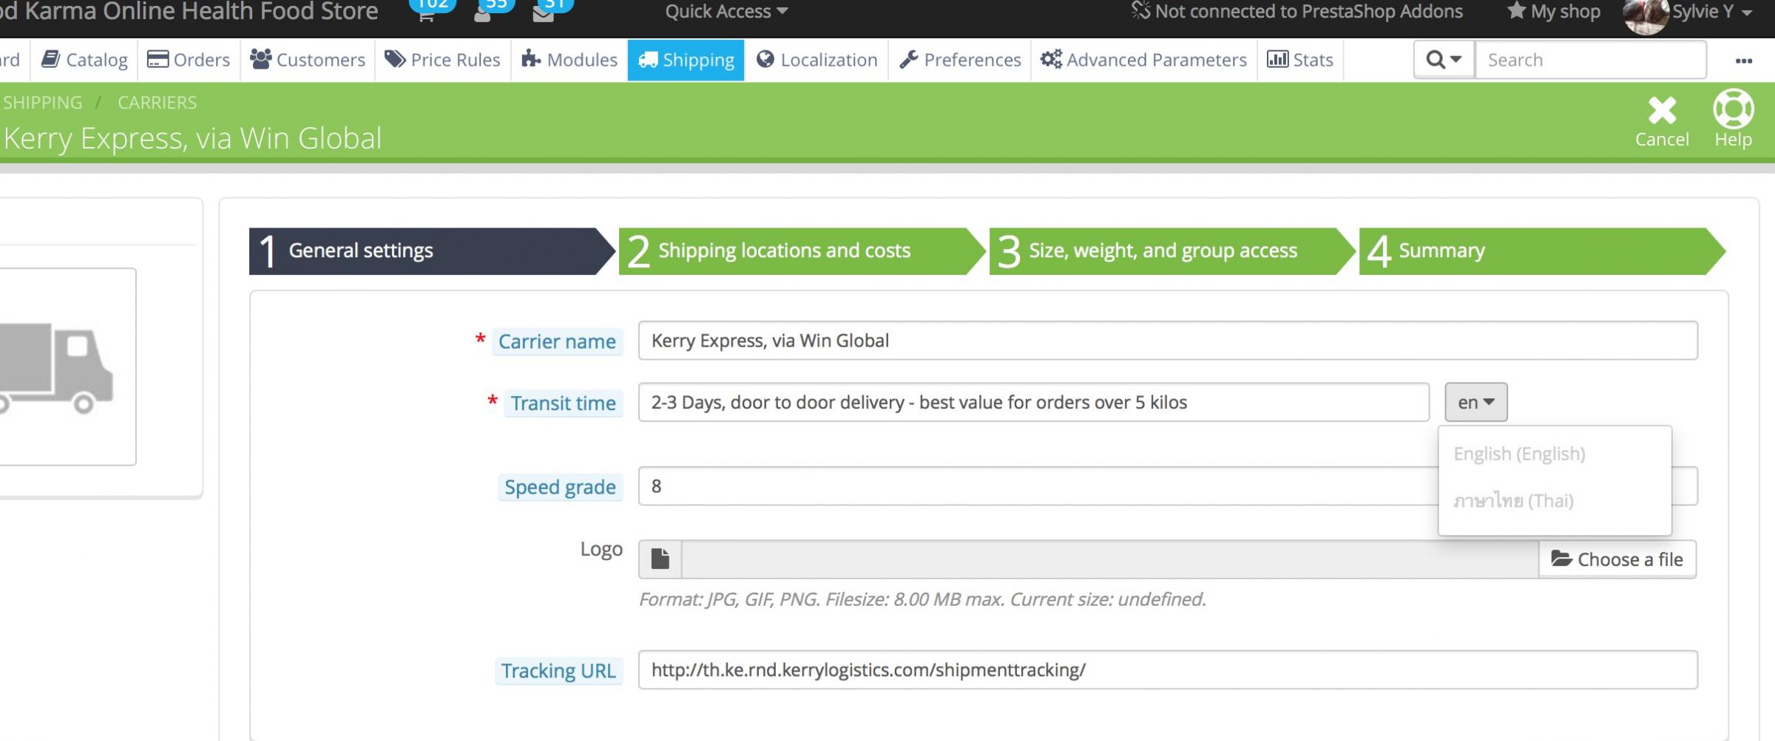Viewport: 1775px width, 741px height.
Task: Open the Shipping menu
Action: click(686, 60)
